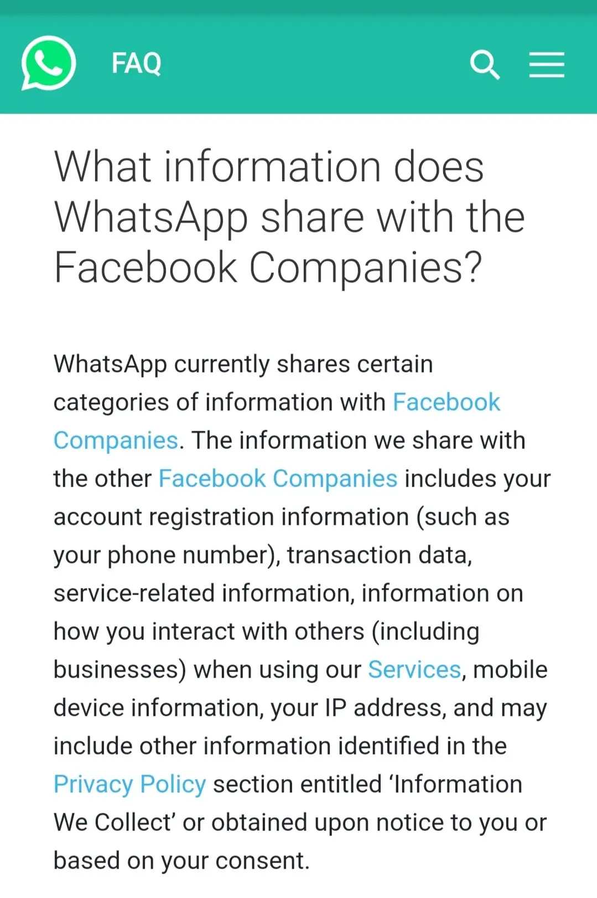Image resolution: width=597 pixels, height=898 pixels.
Task: Click the 'mobile' word after Services link
Action: pyautogui.click(x=510, y=669)
